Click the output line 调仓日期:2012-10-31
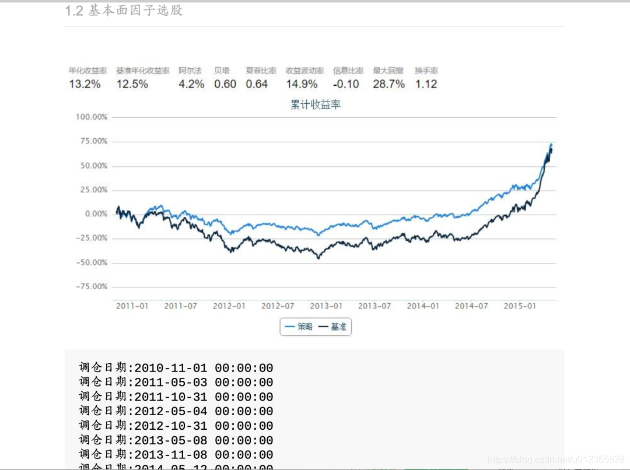 point(176,426)
